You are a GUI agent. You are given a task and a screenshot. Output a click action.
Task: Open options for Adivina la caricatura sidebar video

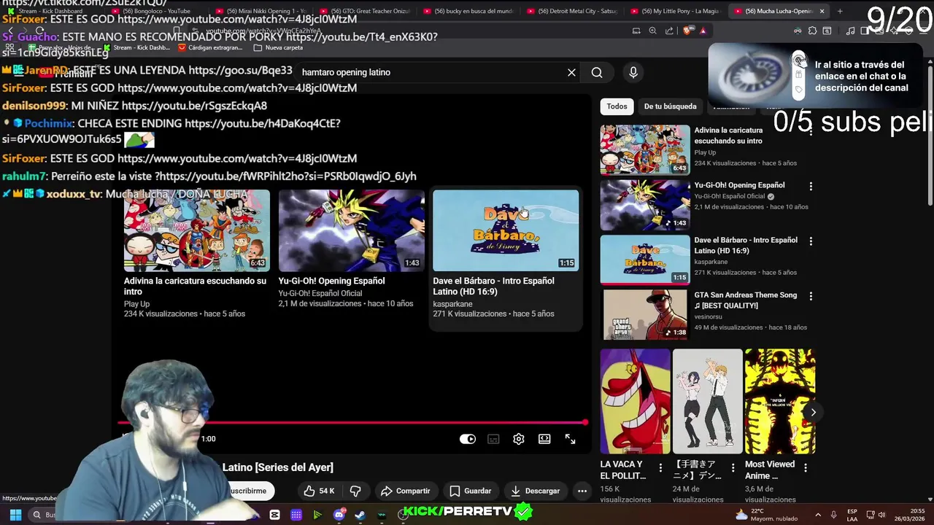click(811, 132)
